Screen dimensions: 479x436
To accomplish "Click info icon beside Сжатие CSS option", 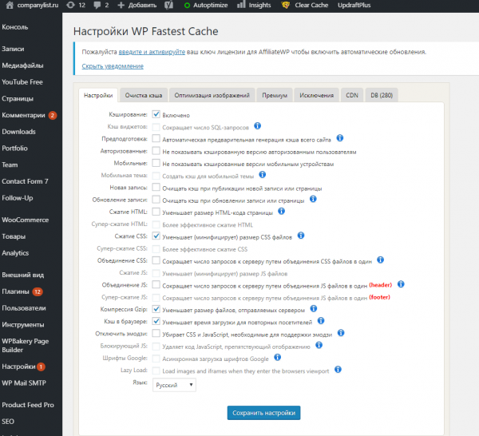I will click(x=301, y=236).
